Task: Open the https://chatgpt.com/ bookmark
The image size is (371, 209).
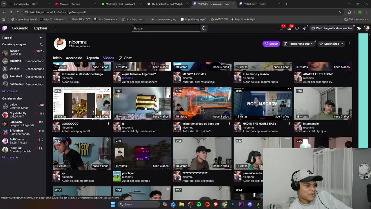Action: [x=24, y=19]
